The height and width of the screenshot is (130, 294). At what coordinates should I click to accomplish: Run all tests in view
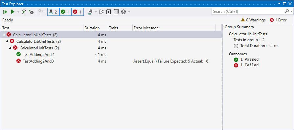(5, 12)
